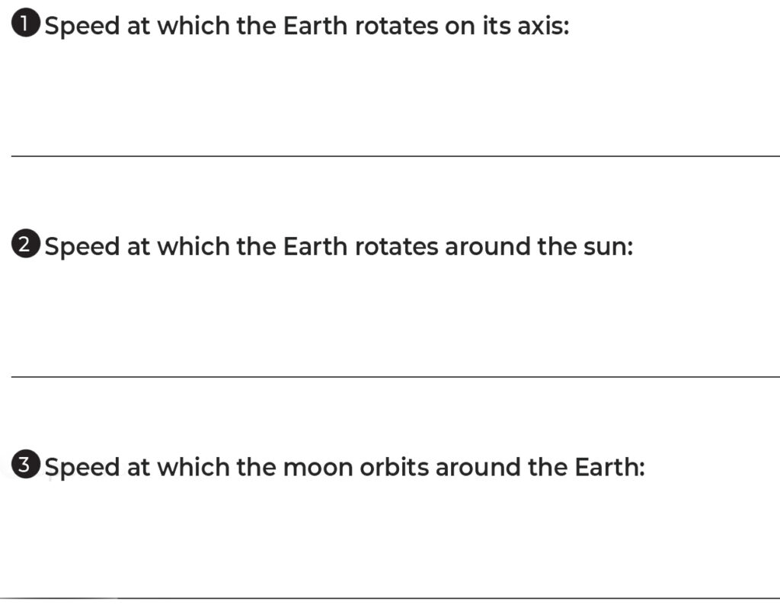Click the word 'Speed' in question 1
This screenshot has height=614, width=780.
pos(82,27)
